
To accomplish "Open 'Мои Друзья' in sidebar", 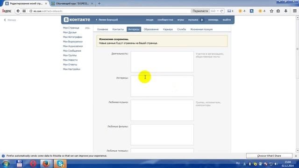I will pos(70,32).
